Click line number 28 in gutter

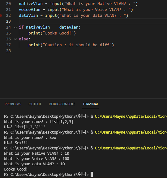coord(8,51)
